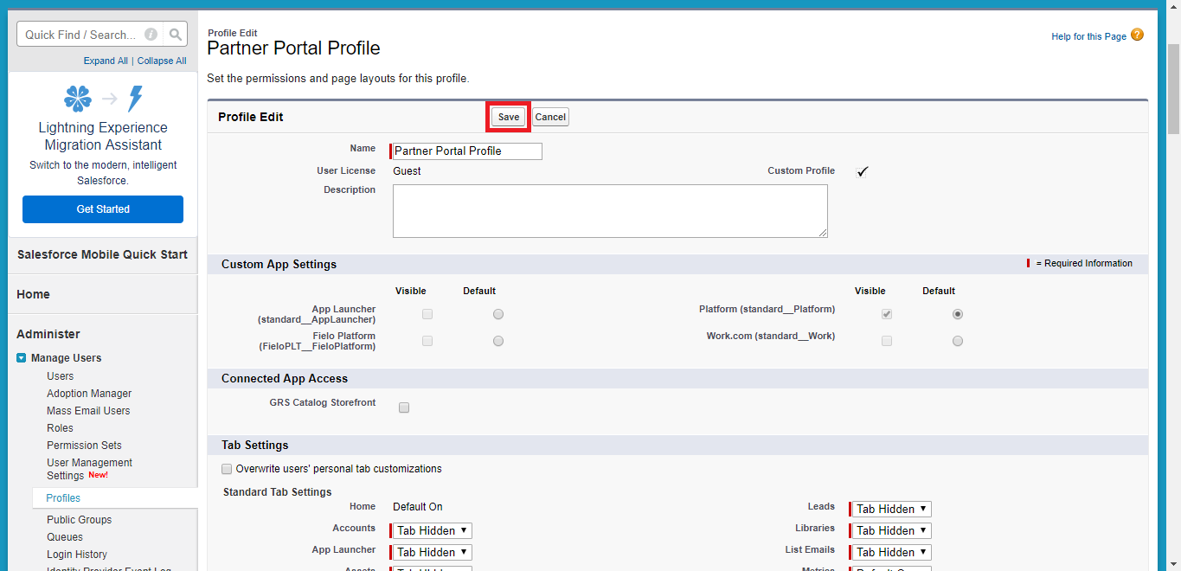
Task: Click the Quick Find search magnifier icon
Action: (176, 35)
